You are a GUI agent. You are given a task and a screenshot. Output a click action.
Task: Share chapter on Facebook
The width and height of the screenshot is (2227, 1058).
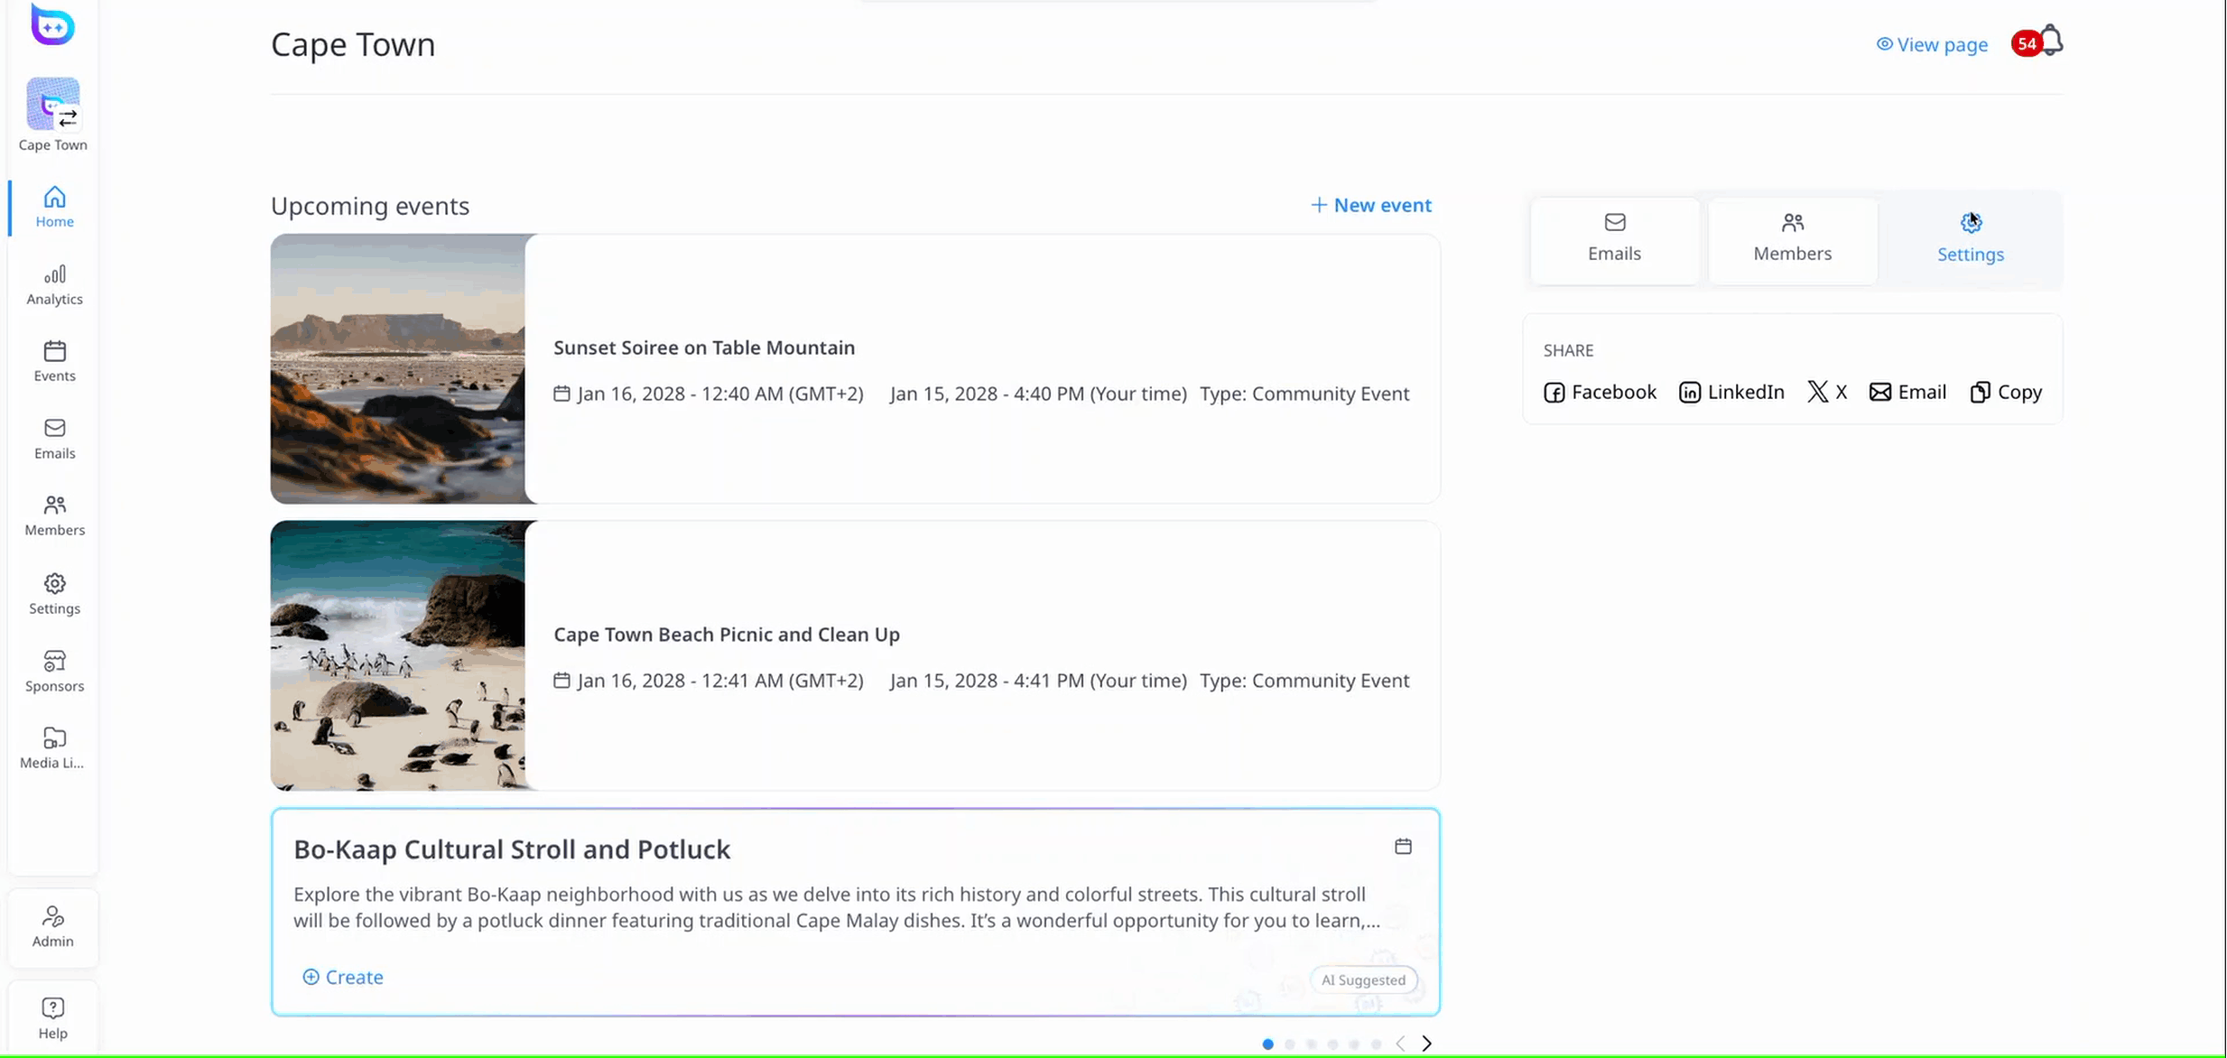click(1600, 392)
